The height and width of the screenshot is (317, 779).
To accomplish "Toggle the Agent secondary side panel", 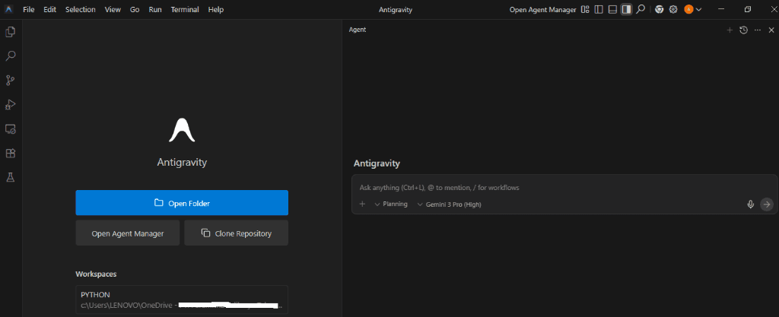I will [626, 9].
